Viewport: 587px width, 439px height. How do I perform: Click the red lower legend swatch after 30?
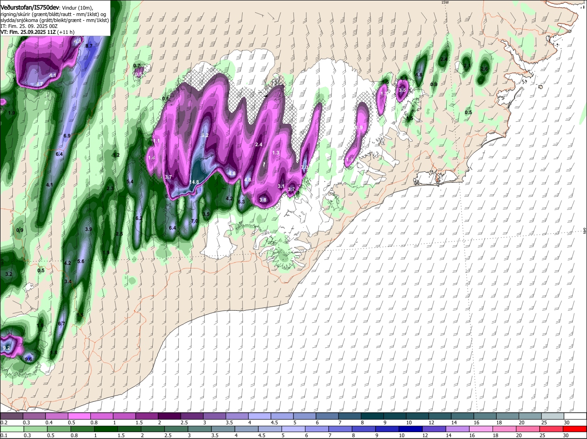[x=575, y=429]
